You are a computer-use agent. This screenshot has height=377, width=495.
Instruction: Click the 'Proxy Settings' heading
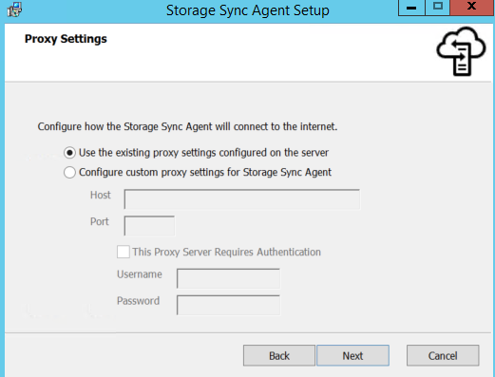pos(66,39)
